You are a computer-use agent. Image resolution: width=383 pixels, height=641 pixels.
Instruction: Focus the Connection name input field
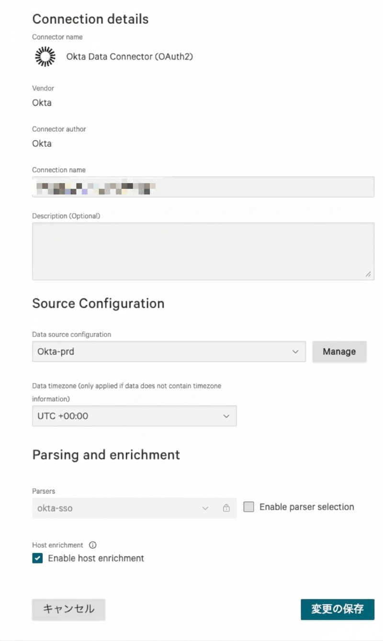pyautogui.click(x=203, y=187)
